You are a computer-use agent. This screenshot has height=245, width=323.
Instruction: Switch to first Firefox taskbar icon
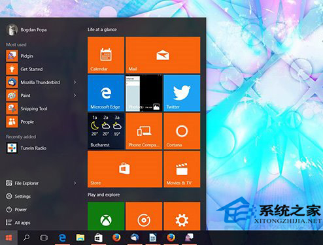tap(116, 238)
